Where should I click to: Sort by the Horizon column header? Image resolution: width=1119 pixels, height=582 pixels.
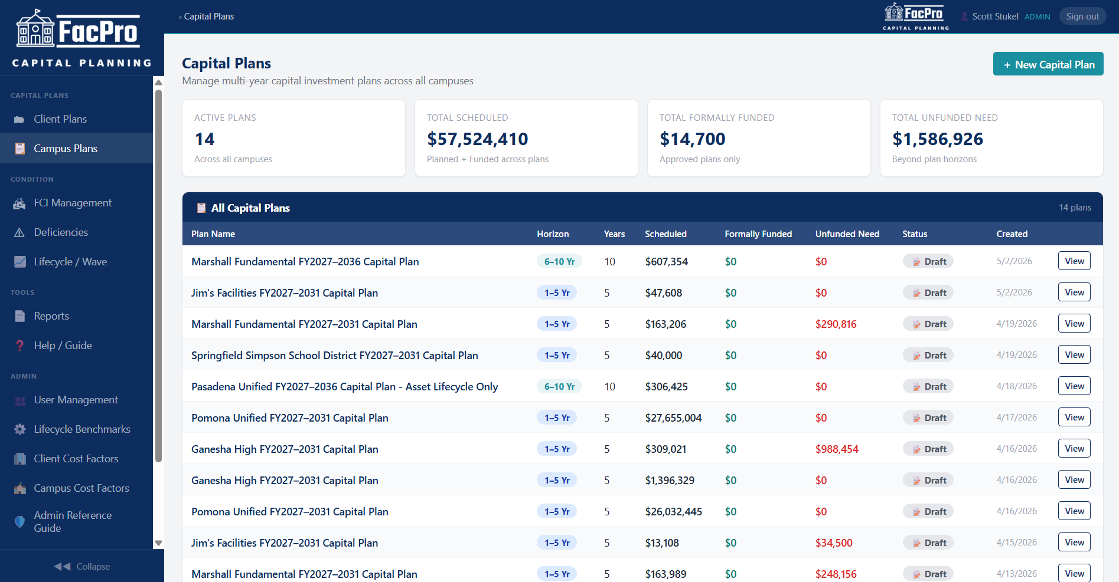tap(553, 234)
